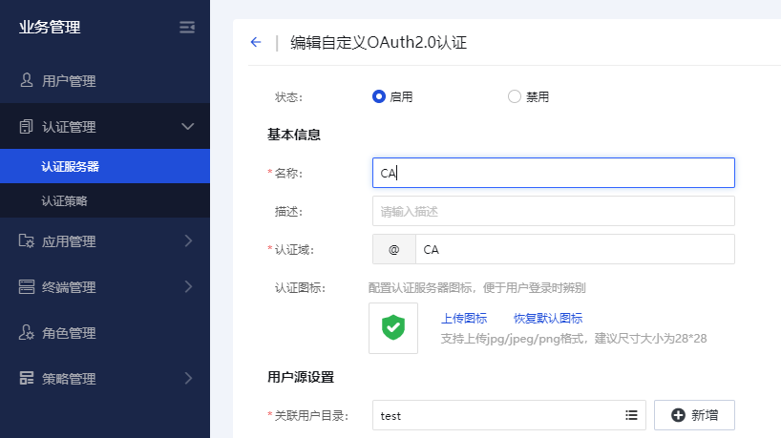Click the back arrow icon
This screenshot has width=781, height=438.
point(256,42)
